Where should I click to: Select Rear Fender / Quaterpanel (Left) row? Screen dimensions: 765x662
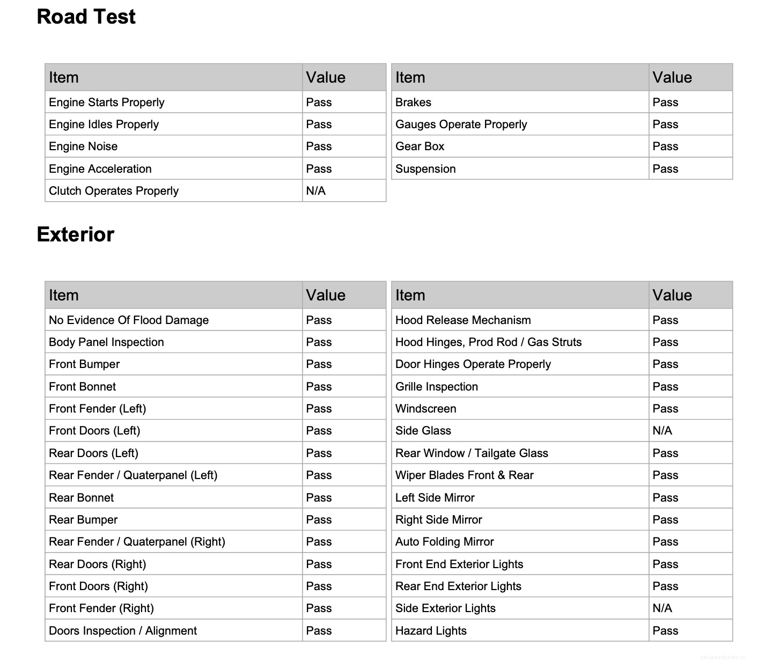[x=133, y=475]
